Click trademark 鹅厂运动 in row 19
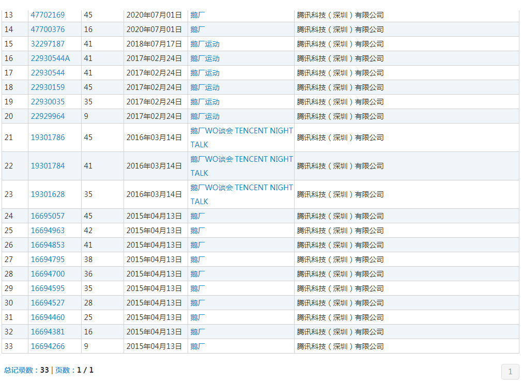 (205, 102)
